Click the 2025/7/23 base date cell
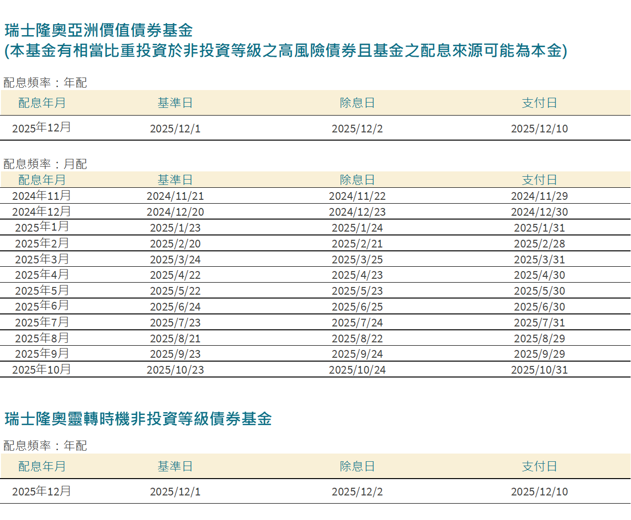Screen dimensions: 631x520 tap(175, 323)
